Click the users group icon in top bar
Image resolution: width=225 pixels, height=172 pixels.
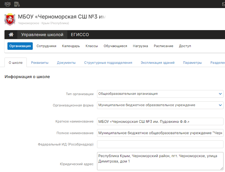[7, 4]
